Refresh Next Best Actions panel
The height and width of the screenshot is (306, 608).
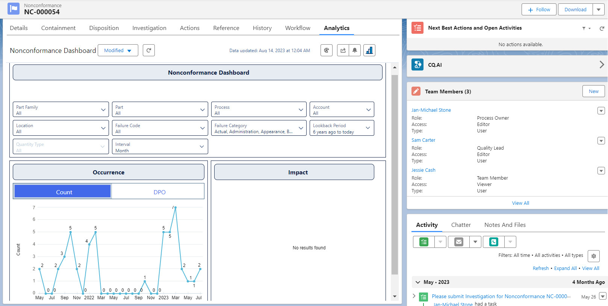(602, 28)
